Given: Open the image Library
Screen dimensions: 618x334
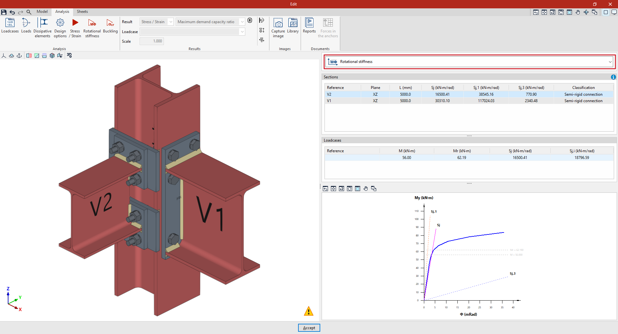Looking at the screenshot, I should [x=293, y=26].
